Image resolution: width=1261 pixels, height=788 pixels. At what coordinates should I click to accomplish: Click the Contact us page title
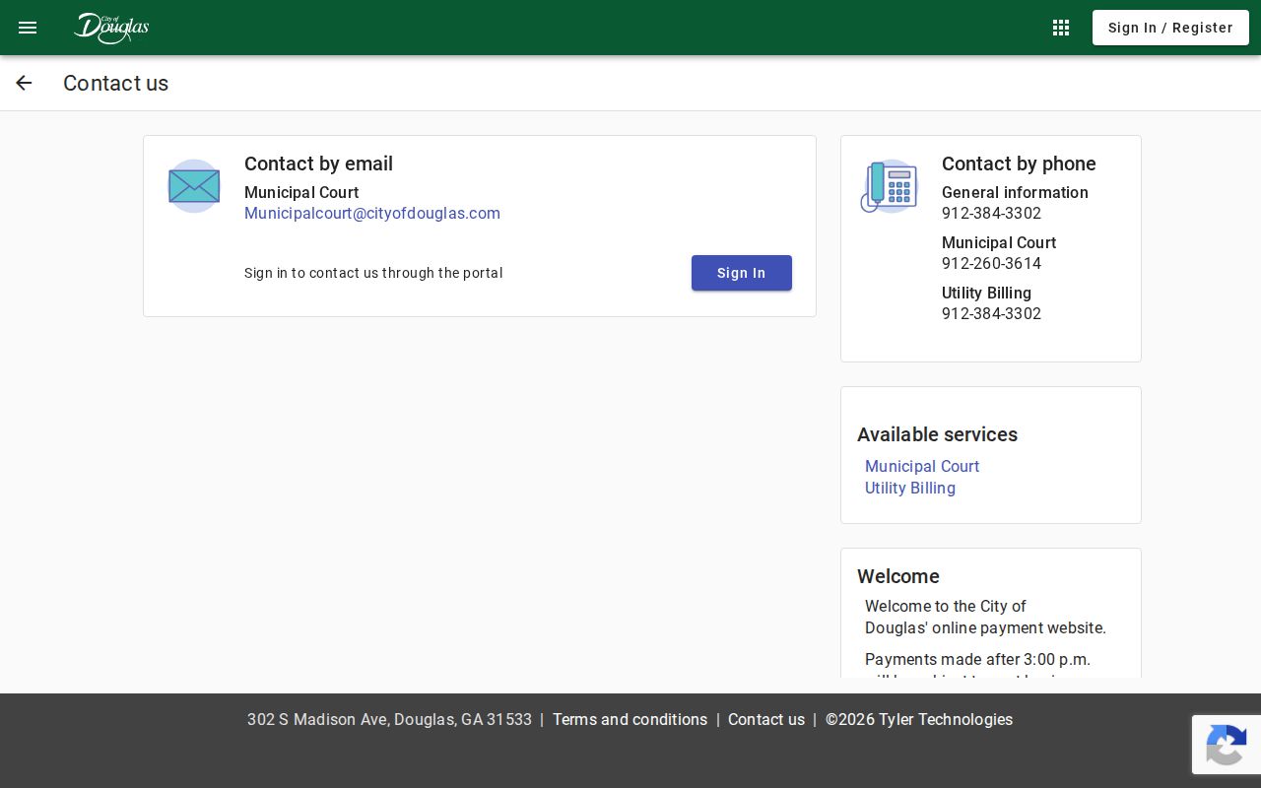coord(116,83)
